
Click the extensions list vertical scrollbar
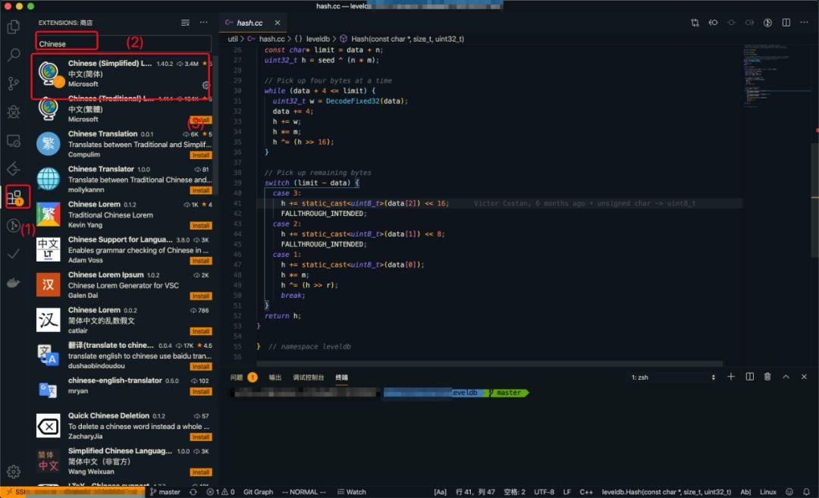point(215,125)
